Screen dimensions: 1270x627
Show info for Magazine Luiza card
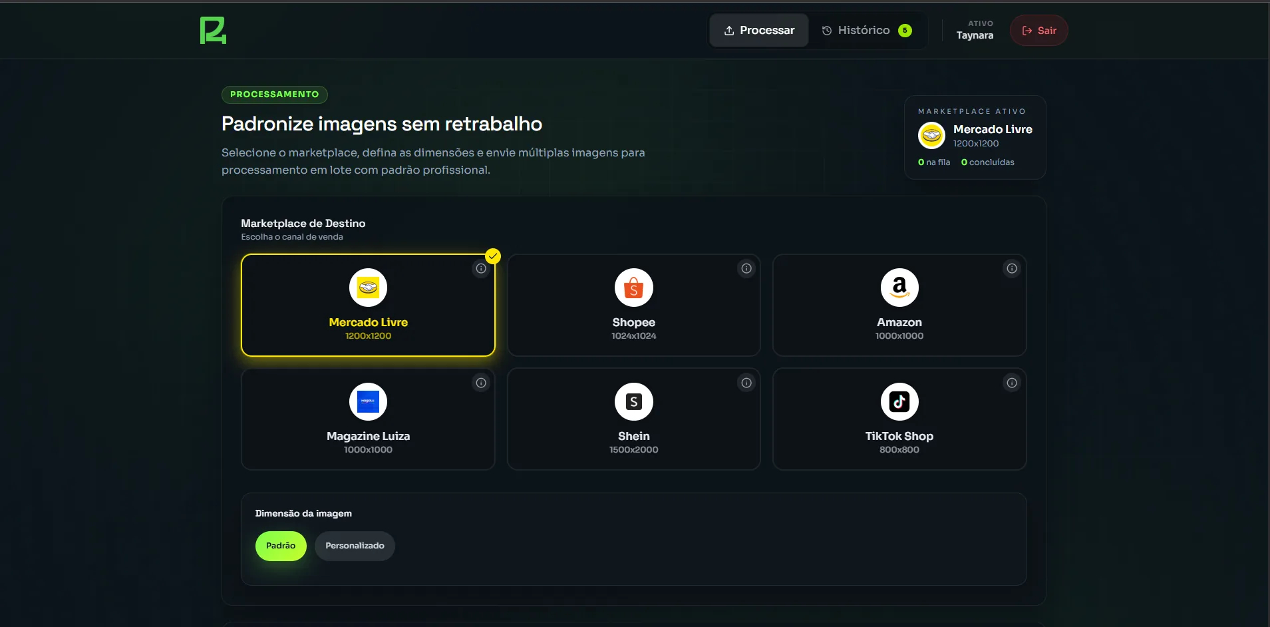[481, 383]
